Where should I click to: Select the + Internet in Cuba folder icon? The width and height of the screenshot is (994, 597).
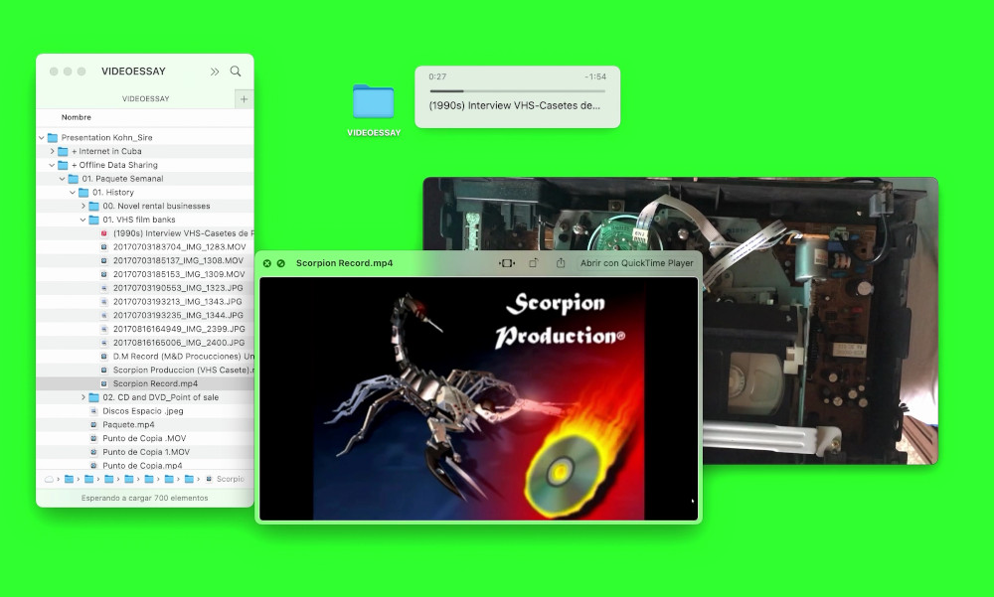[63, 151]
